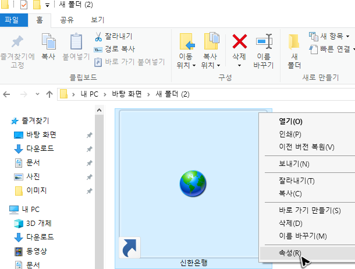Click the Up one level arrow

click(x=49, y=94)
